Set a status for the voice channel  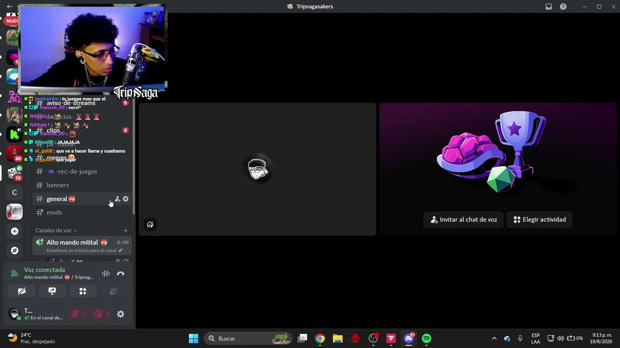pyautogui.click(x=85, y=250)
